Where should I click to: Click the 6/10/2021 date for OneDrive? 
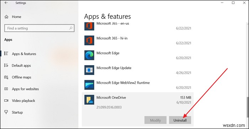click(x=184, y=102)
